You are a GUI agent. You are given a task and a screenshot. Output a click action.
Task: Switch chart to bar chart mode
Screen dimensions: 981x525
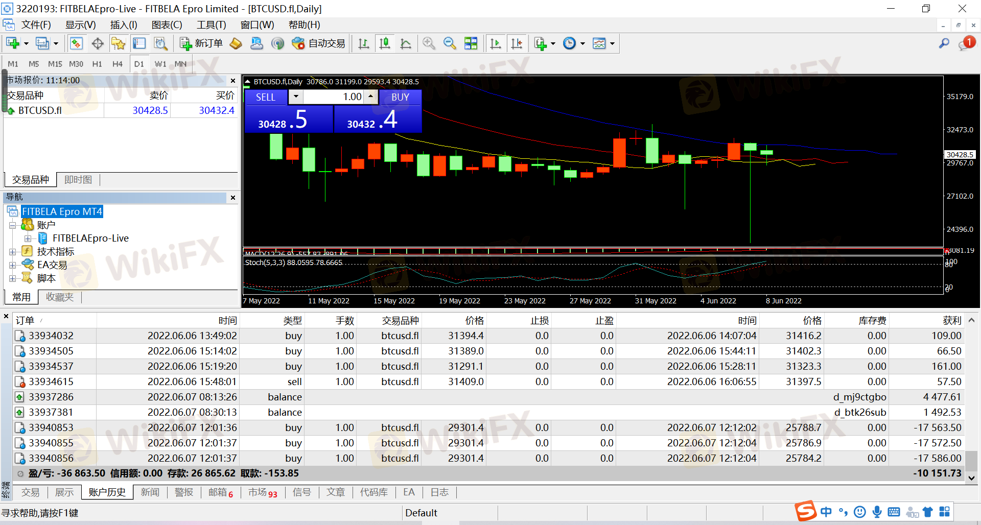pyautogui.click(x=364, y=44)
